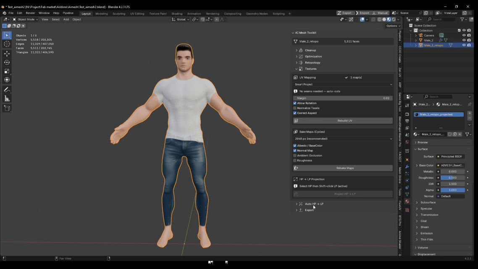This screenshot has width=478, height=269.
Task: Open the File menu
Action: [11, 13]
